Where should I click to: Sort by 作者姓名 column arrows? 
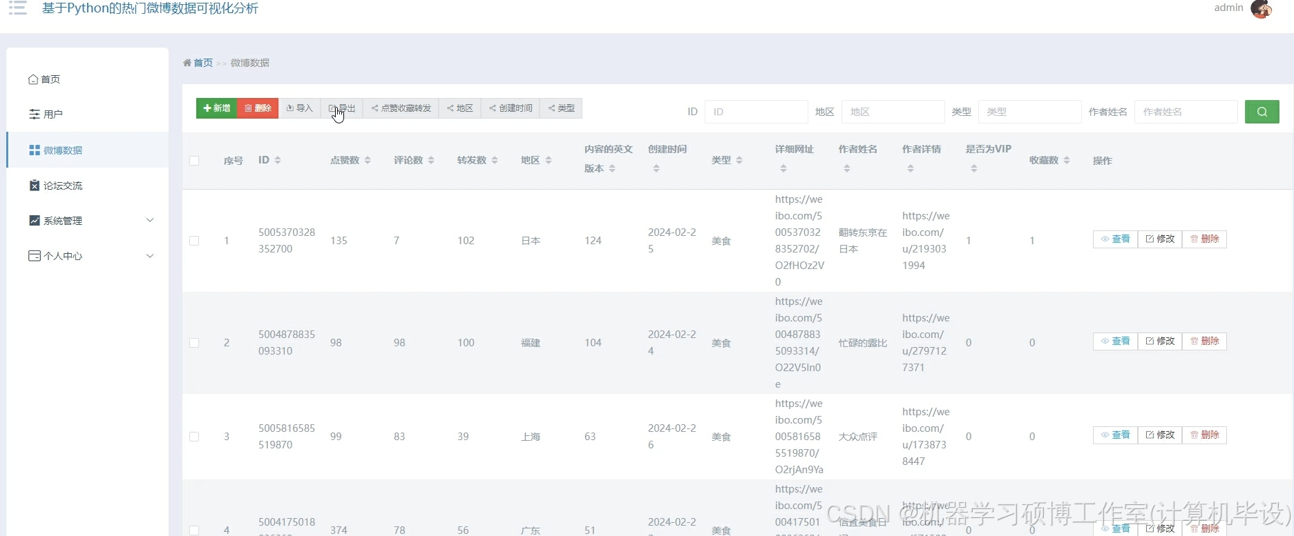tap(847, 168)
